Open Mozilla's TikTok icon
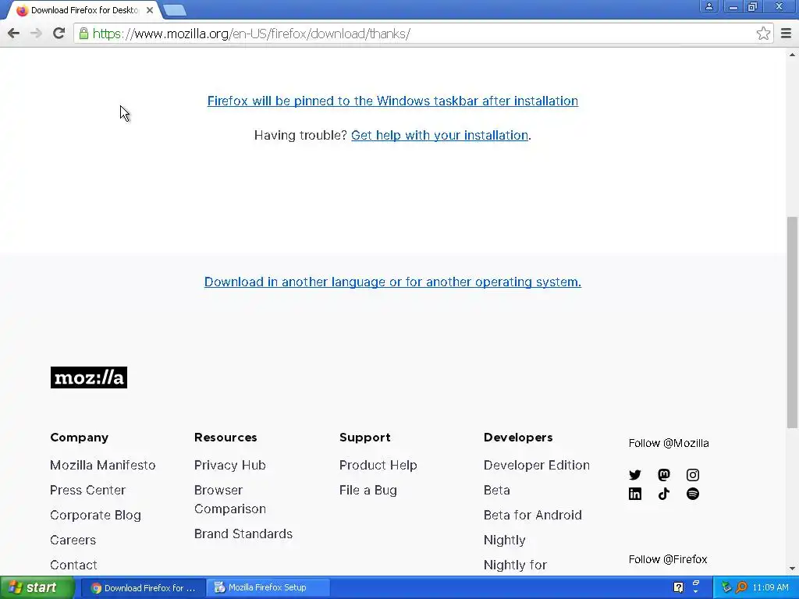This screenshot has width=799, height=599. coord(664,494)
